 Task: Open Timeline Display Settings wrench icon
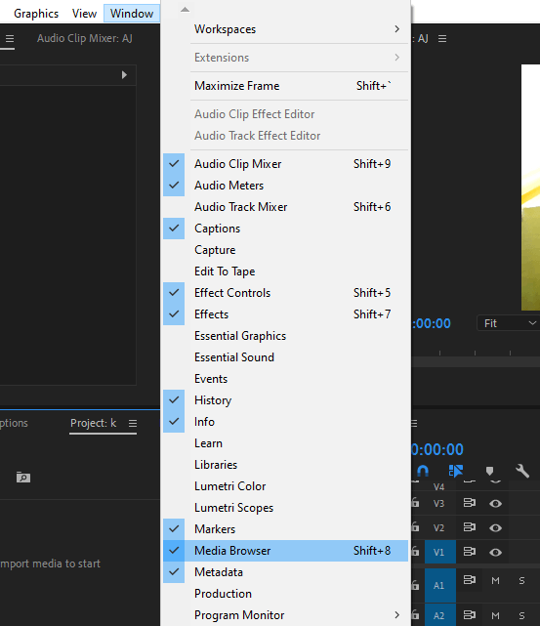(522, 471)
